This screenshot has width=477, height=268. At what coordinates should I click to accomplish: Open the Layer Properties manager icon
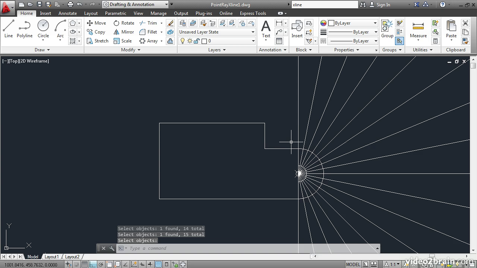(x=183, y=23)
